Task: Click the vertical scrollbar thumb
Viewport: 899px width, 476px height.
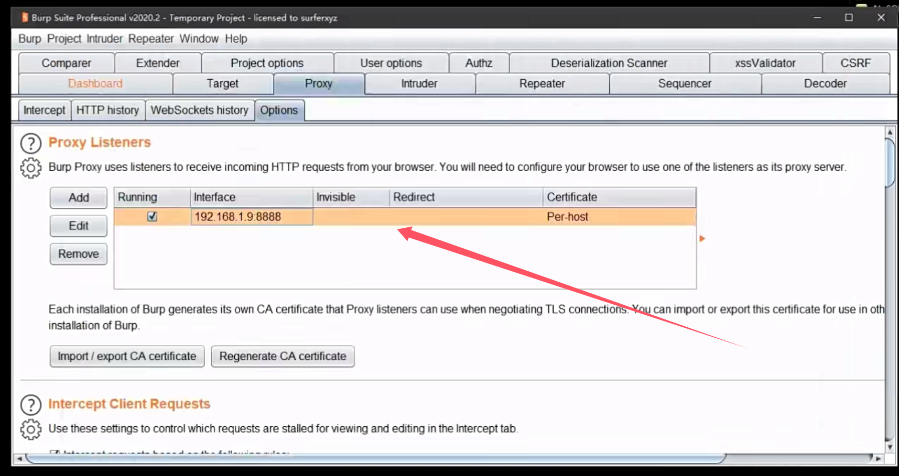Action: (x=890, y=162)
